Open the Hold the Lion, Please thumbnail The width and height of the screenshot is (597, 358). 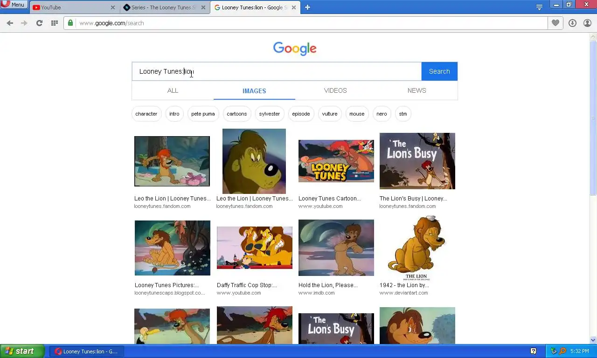click(336, 248)
